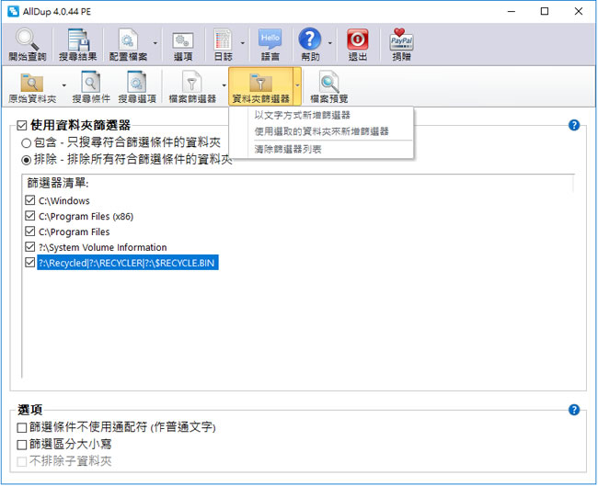Expand 日誌 dropdown arrow
This screenshot has height=486, width=598.
(243, 43)
